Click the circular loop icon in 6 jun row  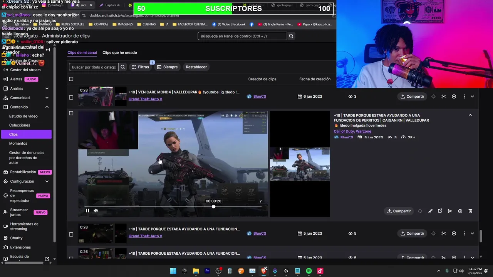click(433, 97)
